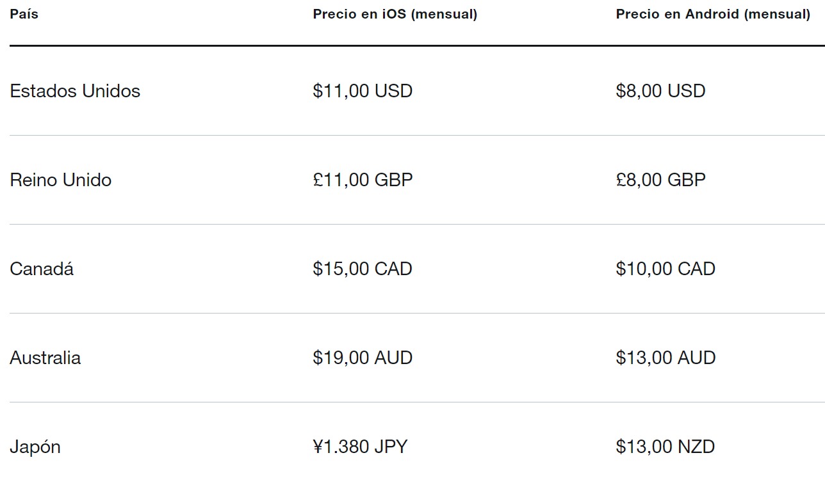Screen dimensions: 825x485
Task: Select the $11,00 USD iOS price
Action: pyautogui.click(x=363, y=91)
